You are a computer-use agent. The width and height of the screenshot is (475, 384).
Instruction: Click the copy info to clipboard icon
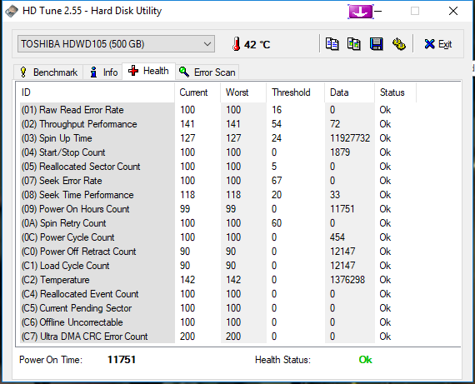[x=332, y=44]
